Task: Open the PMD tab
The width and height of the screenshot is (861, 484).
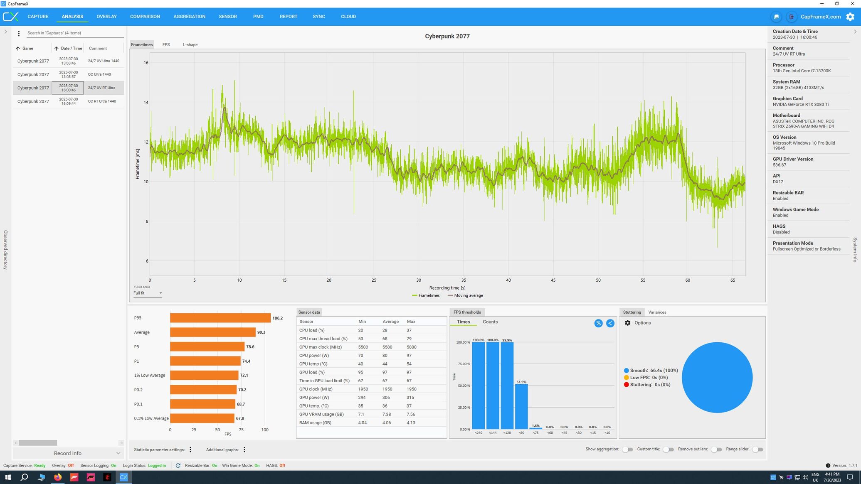Action: click(x=258, y=17)
